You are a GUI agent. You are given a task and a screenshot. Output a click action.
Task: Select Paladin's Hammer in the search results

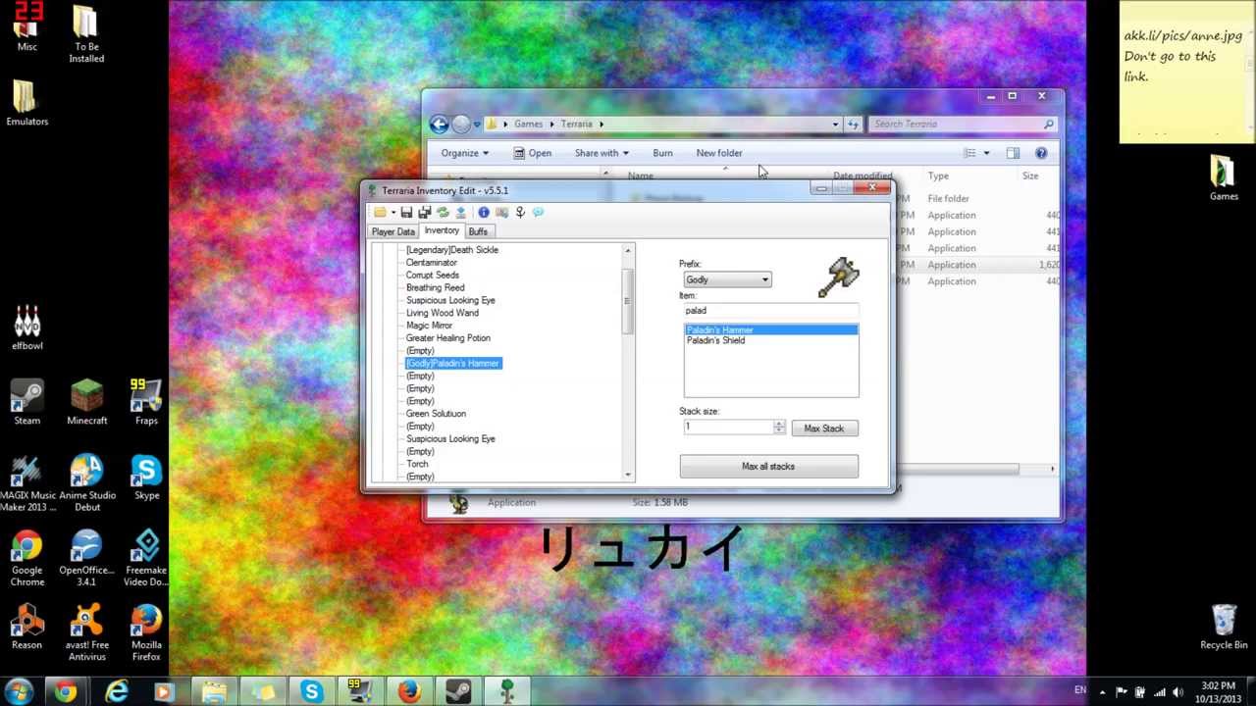coord(770,330)
